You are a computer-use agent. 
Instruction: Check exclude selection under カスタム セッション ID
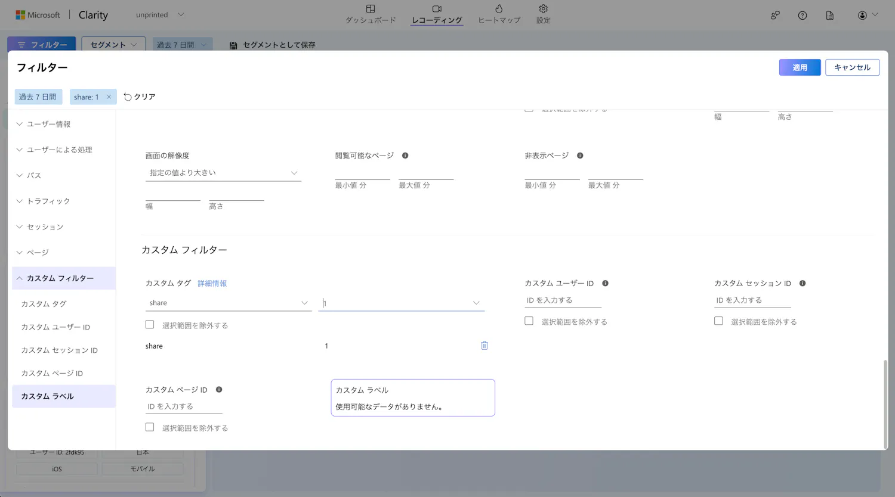pos(718,321)
